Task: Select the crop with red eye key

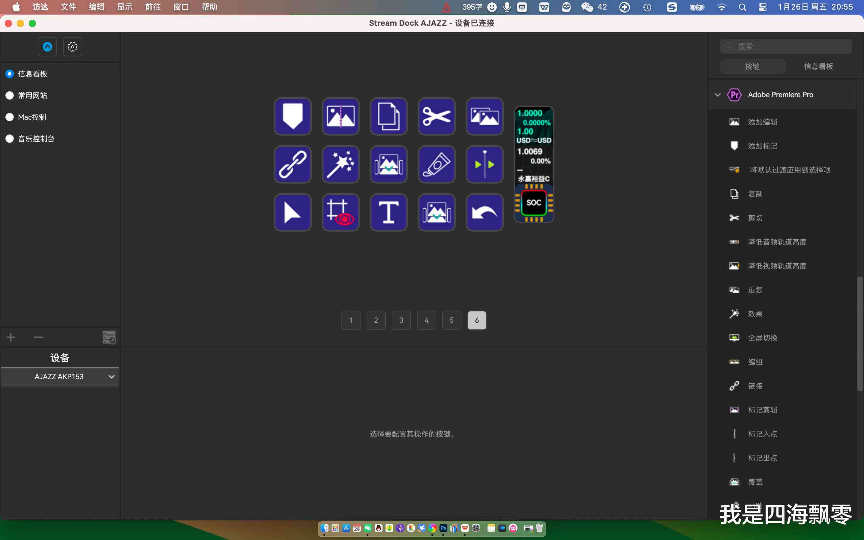Action: 340,212
